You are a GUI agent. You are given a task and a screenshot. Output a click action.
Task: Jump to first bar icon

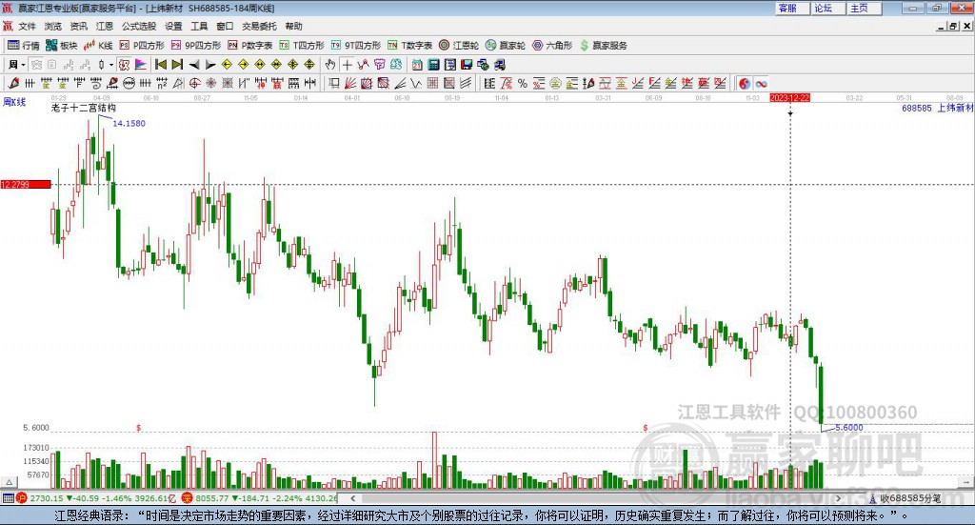(160, 65)
